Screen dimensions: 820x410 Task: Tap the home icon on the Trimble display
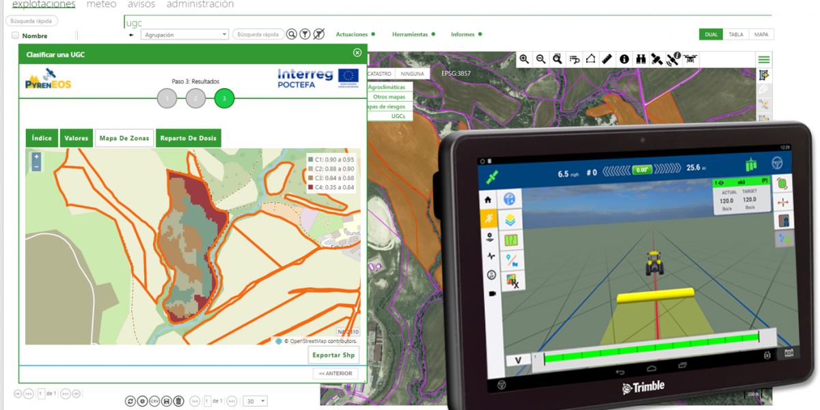click(x=488, y=200)
